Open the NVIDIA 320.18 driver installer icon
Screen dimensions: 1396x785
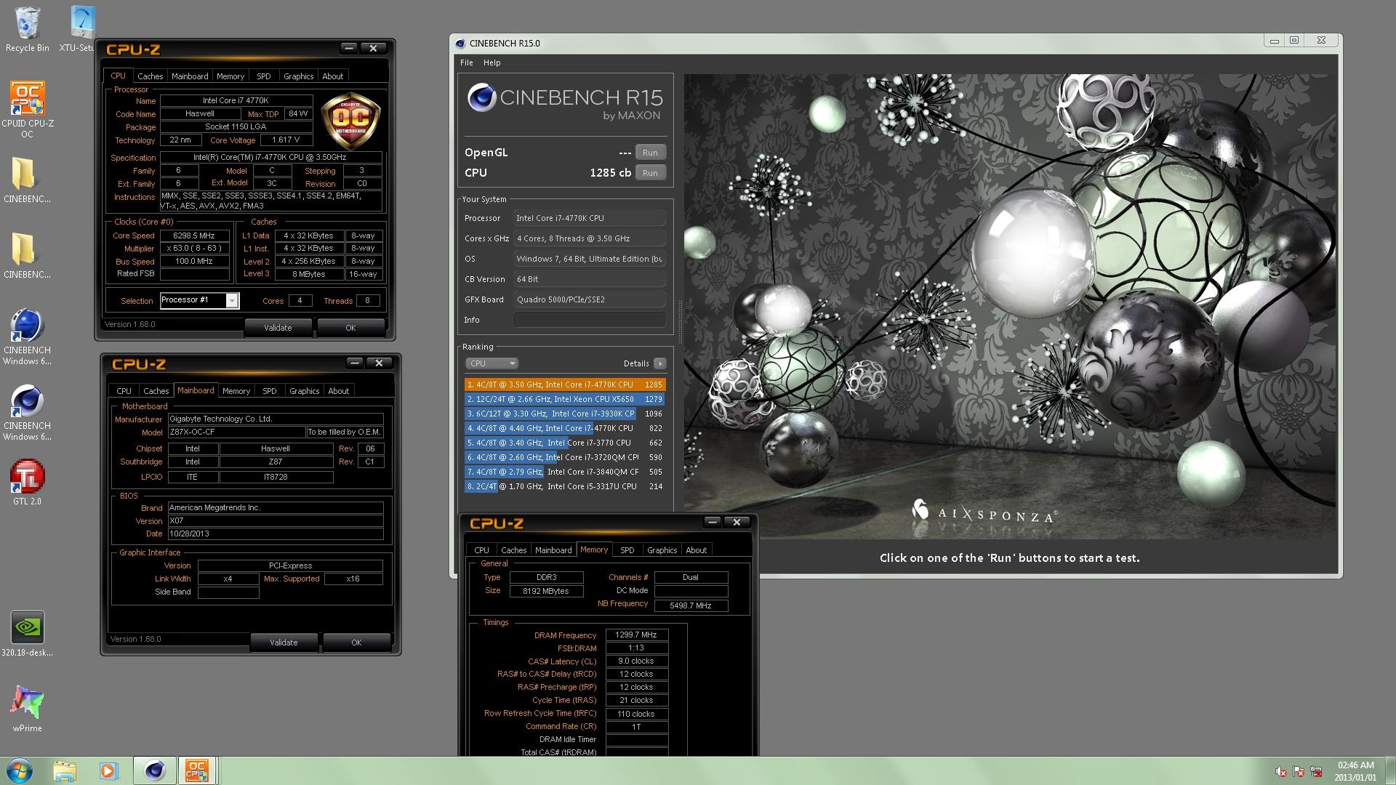coord(27,633)
